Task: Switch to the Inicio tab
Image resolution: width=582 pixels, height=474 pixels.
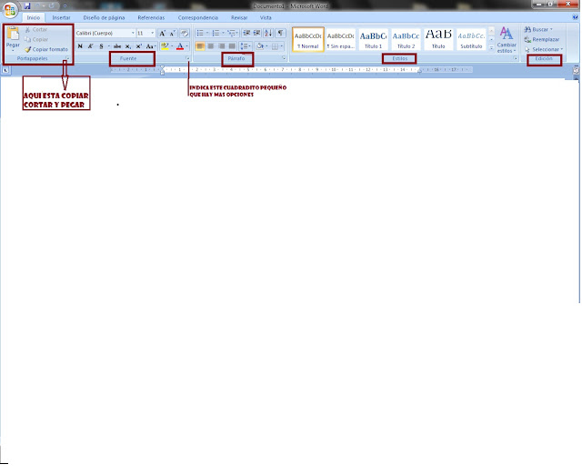Action: pyautogui.click(x=34, y=17)
